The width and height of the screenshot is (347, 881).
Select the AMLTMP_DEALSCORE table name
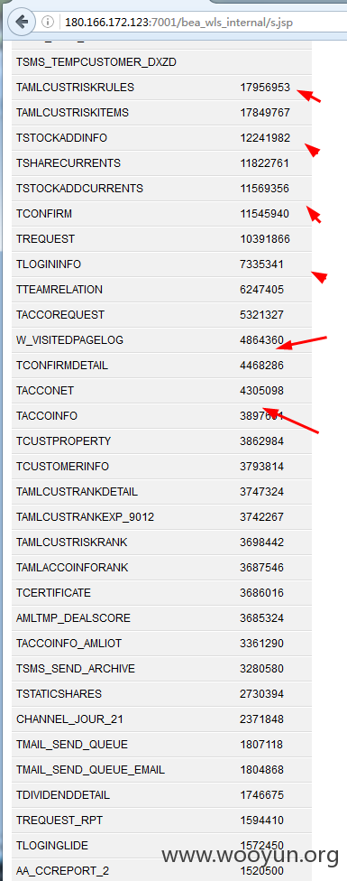tap(73, 618)
